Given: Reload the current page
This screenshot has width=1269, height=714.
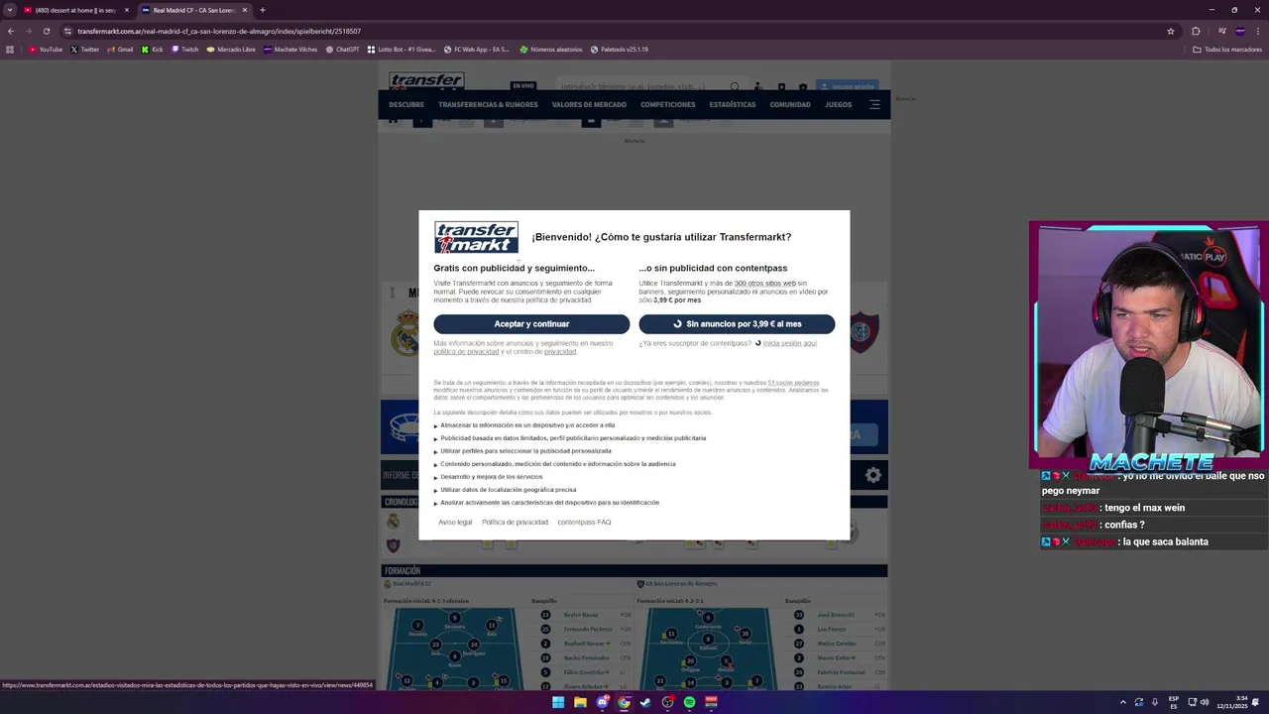Looking at the screenshot, I should (x=46, y=31).
